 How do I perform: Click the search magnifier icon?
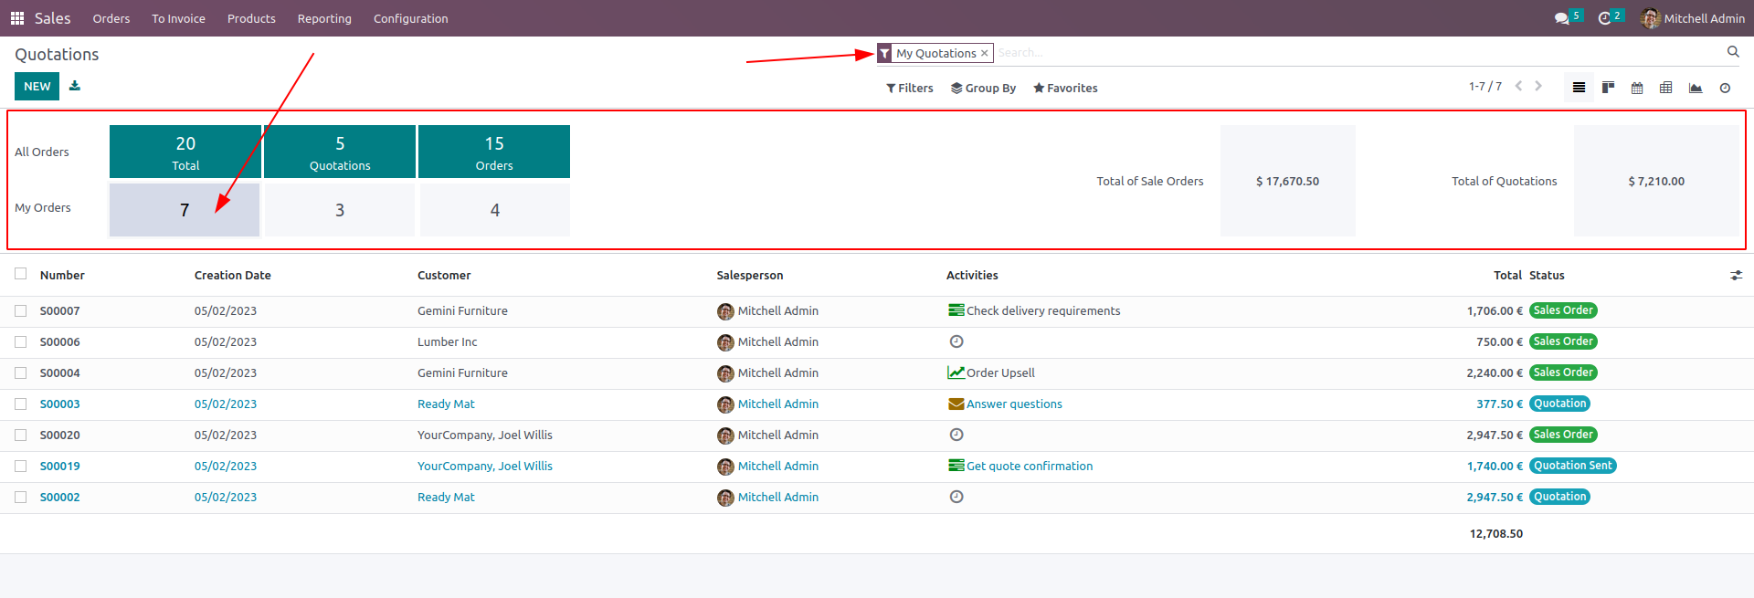pos(1733,52)
